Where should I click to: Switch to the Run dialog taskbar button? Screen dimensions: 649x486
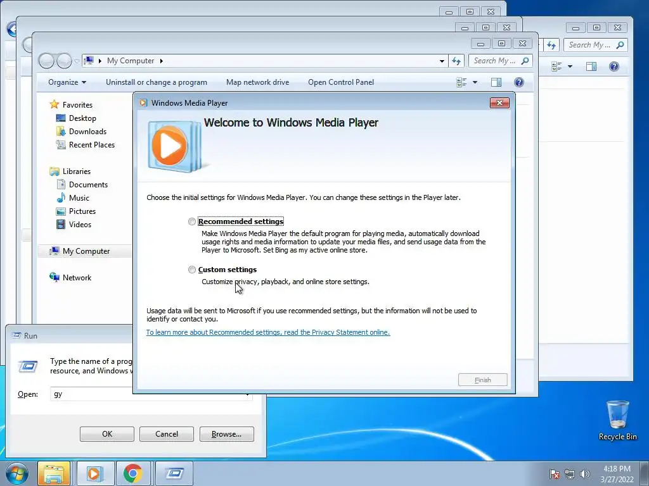tap(175, 473)
